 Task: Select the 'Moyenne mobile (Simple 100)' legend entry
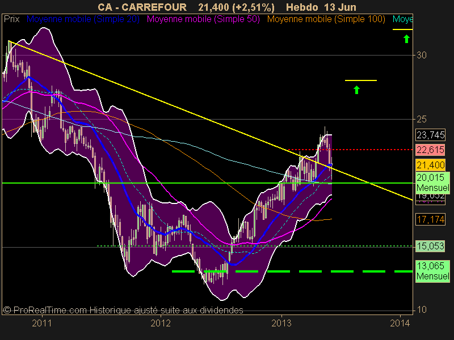point(326,19)
